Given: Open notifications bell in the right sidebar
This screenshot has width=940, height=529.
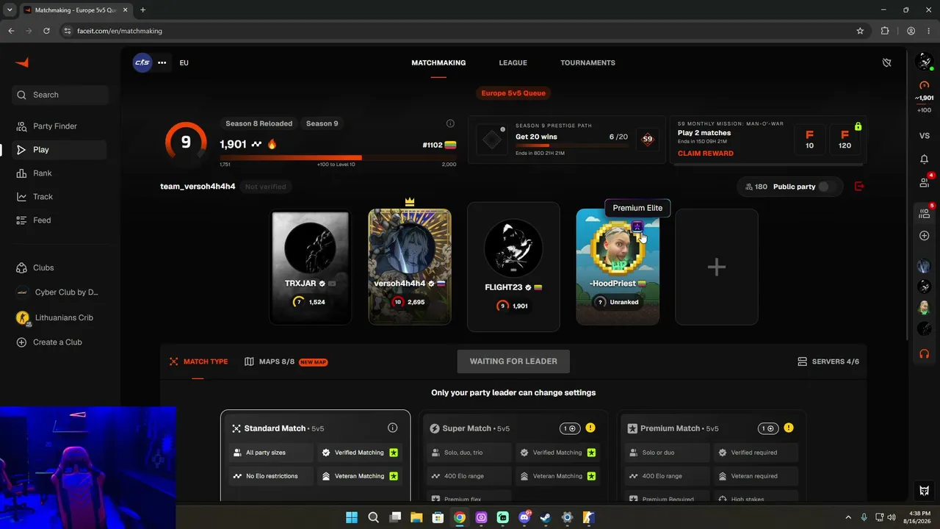Looking at the screenshot, I should tap(925, 159).
